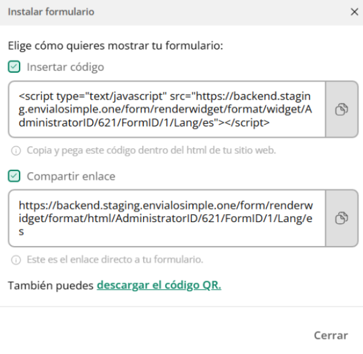Uncheck the Insertar código checkbox

pyautogui.click(x=14, y=67)
